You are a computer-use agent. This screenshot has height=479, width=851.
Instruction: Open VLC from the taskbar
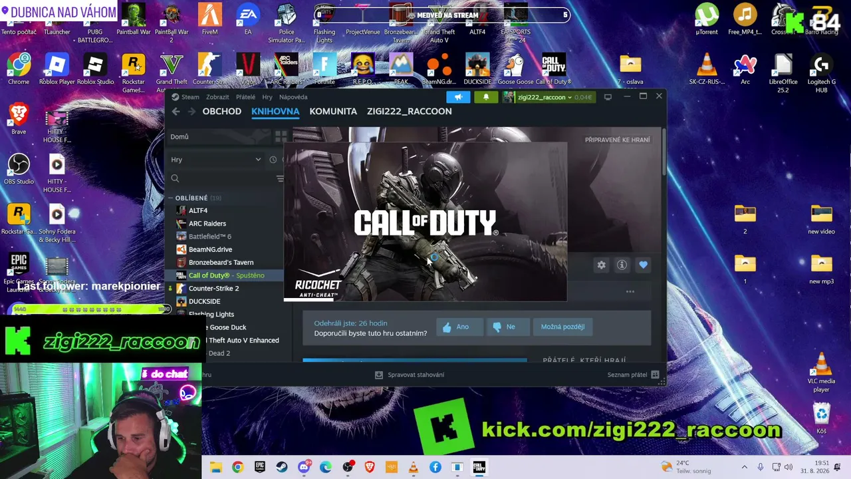(414, 467)
